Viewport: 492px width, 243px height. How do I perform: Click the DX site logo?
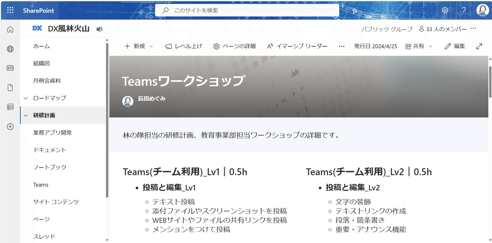click(x=38, y=29)
